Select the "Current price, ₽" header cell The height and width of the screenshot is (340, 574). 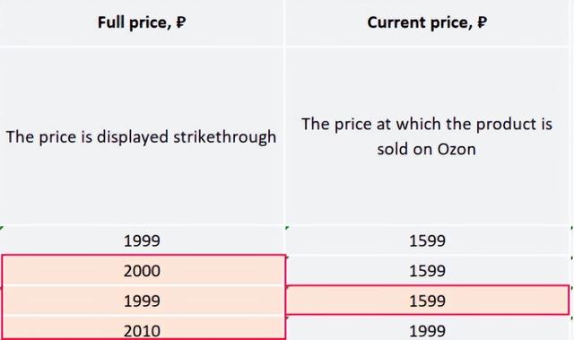[x=427, y=22]
